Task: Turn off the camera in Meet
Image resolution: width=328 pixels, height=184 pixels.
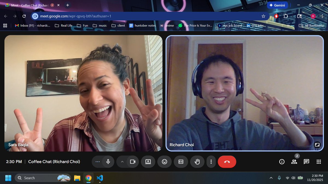Action: click(x=133, y=162)
